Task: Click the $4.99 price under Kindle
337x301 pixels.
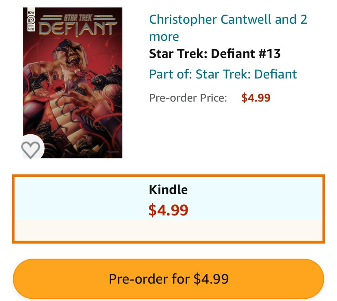Action: point(168,210)
